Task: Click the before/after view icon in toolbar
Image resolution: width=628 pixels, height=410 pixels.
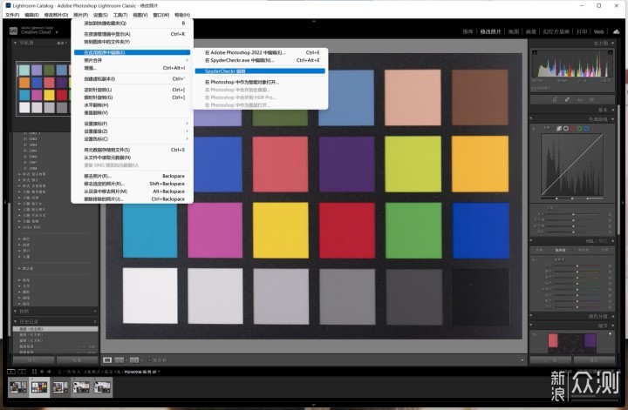Action: click(134, 360)
